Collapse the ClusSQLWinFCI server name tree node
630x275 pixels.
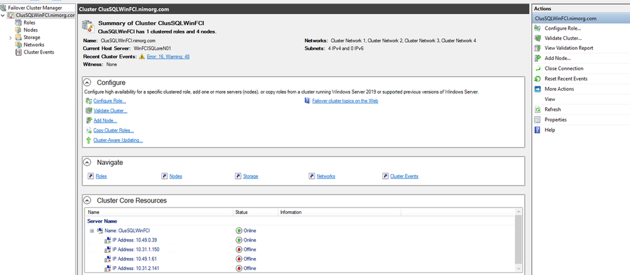tap(92, 231)
